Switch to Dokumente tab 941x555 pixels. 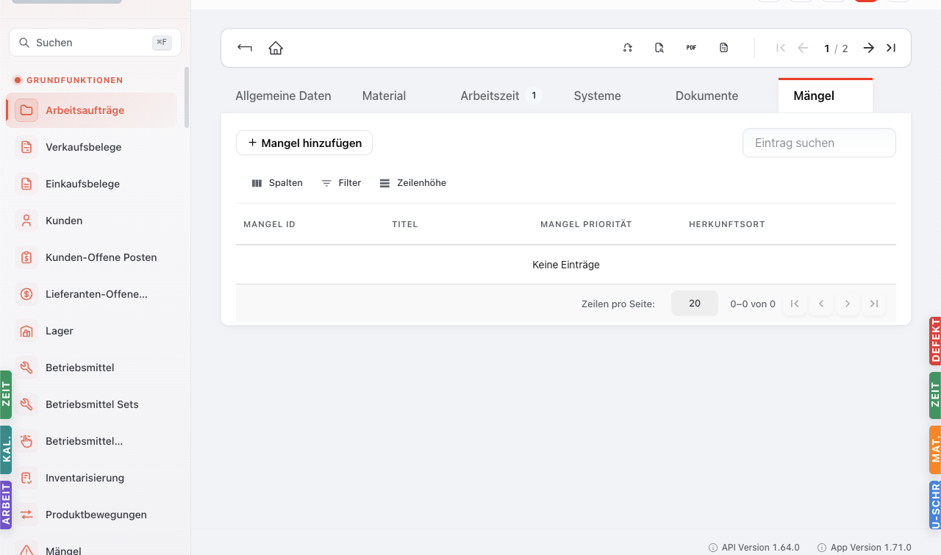[x=706, y=96]
